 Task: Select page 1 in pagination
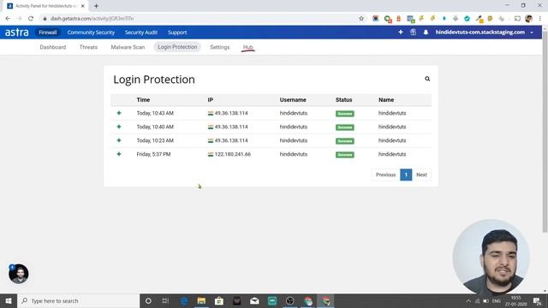pos(406,175)
